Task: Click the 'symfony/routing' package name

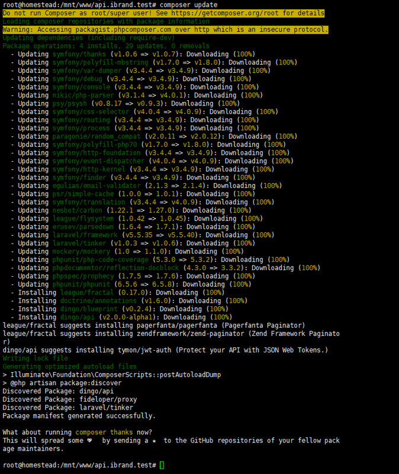Action: tap(81, 120)
